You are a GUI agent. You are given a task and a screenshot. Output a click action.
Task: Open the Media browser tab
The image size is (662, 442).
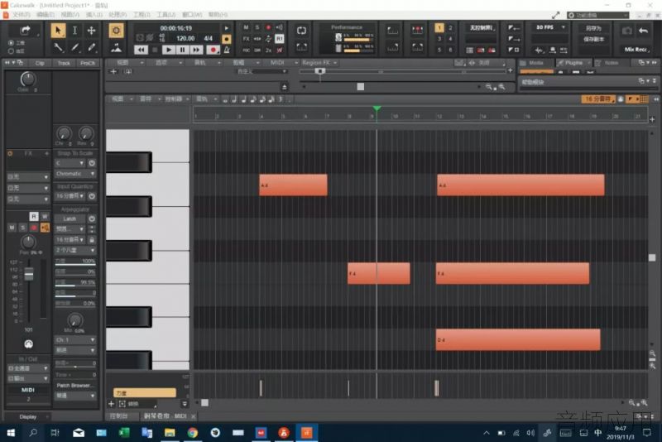[x=535, y=63]
